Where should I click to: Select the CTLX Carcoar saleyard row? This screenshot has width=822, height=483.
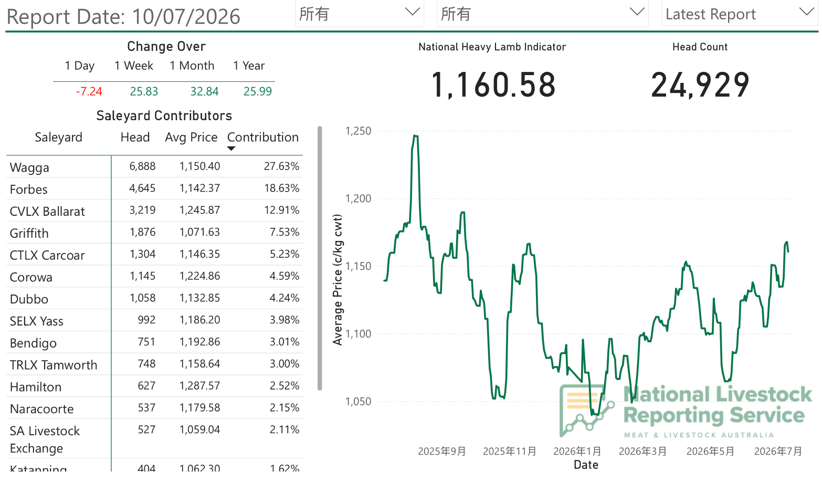(154, 255)
